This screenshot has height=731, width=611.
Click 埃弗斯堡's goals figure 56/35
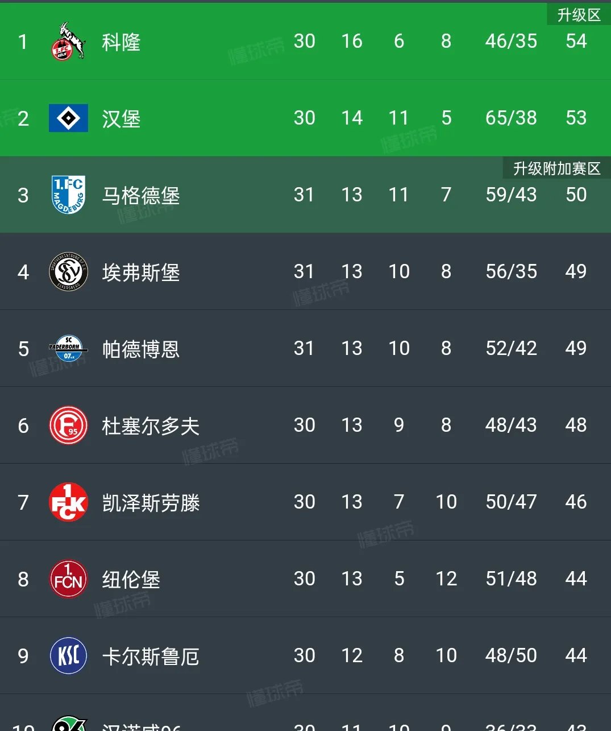(511, 272)
